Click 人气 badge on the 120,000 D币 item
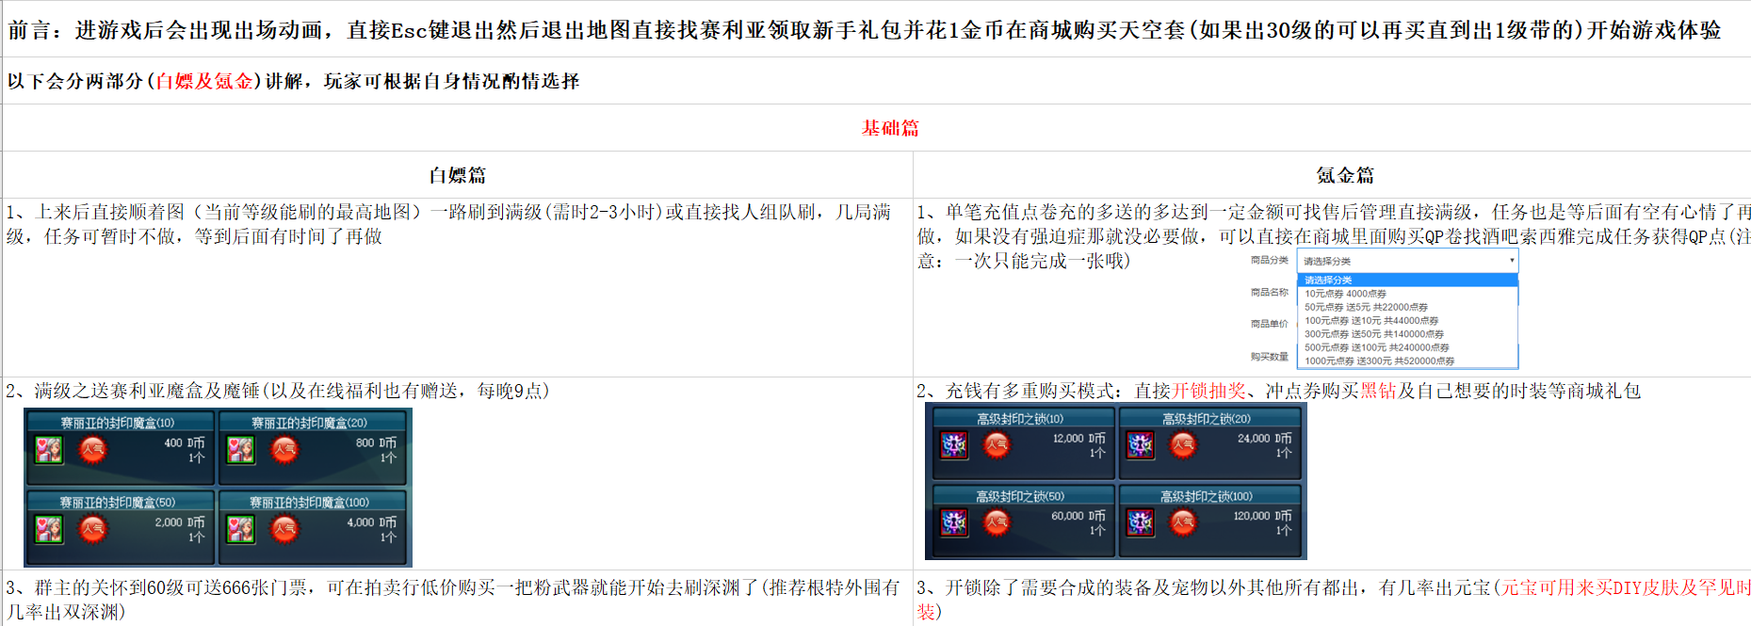Screen dimensions: 1751x626 1183,522
